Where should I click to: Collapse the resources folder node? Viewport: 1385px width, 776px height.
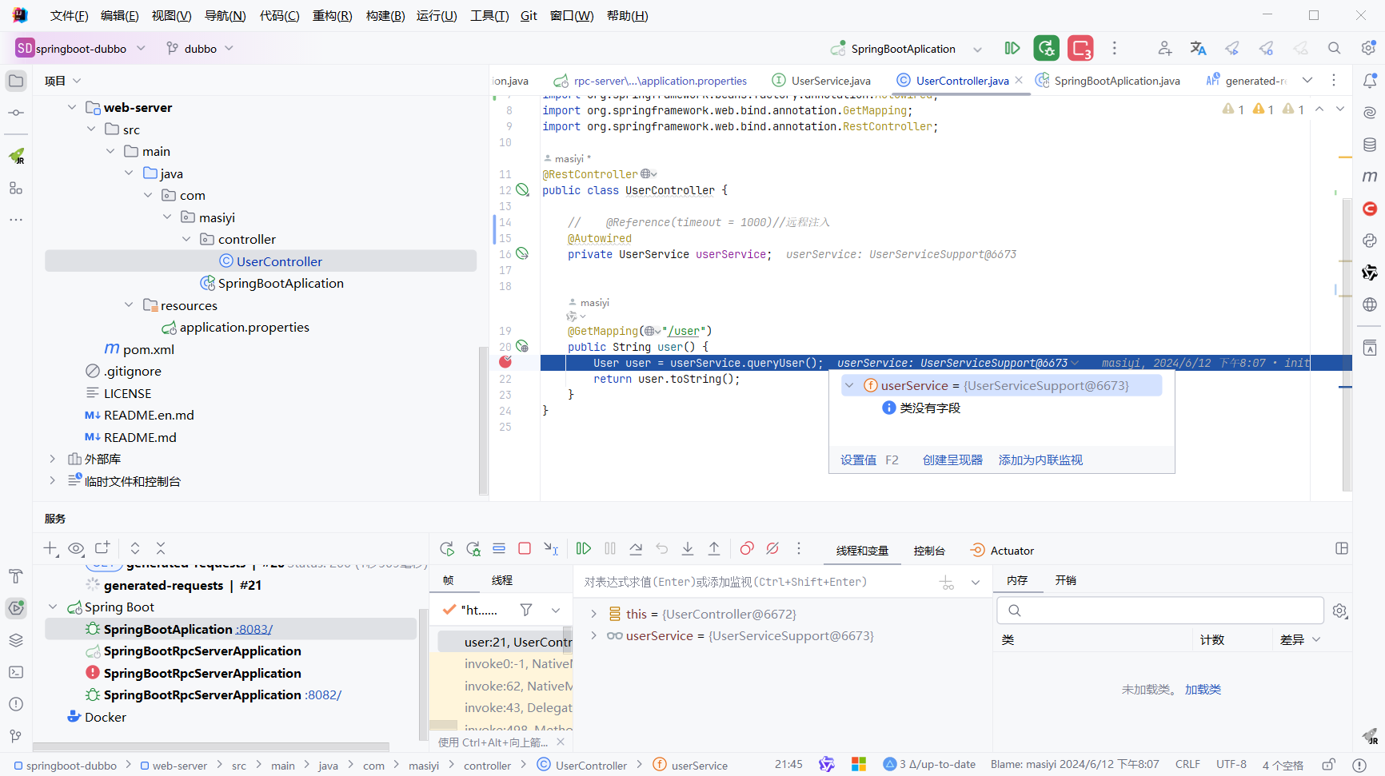(130, 304)
